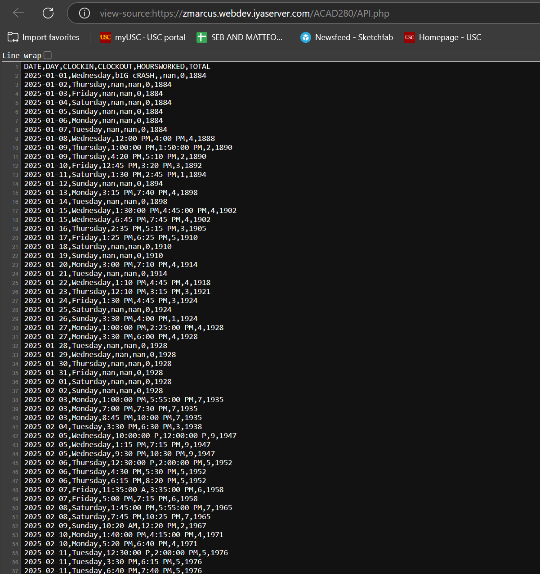Click line 2025-02-03,Monday,8:45 PM,10:00 PM

coord(113,418)
